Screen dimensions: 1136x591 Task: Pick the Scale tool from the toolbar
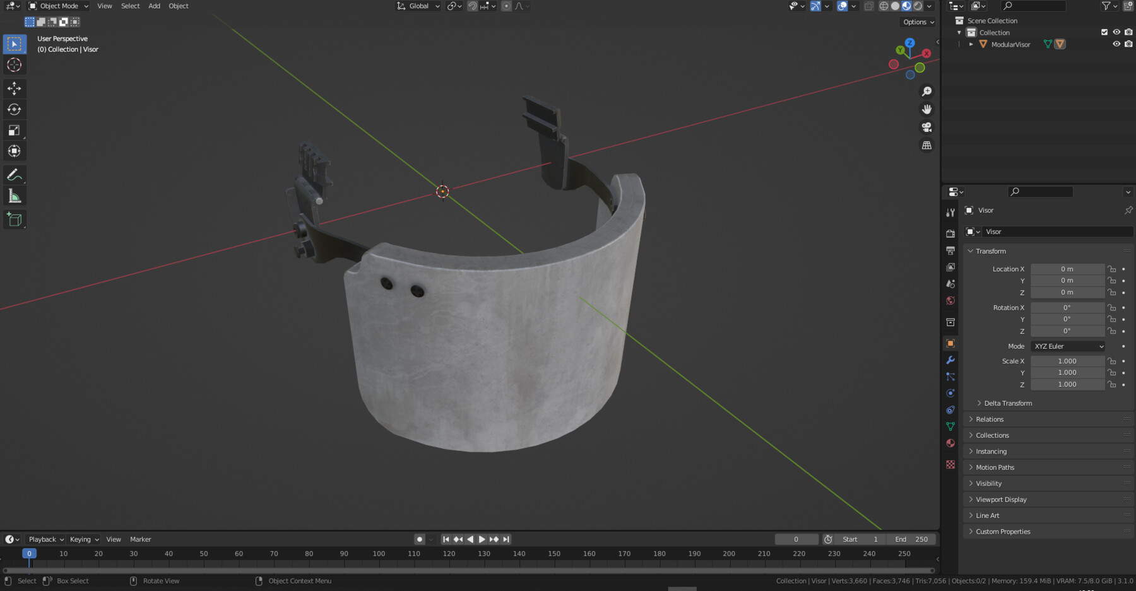pyautogui.click(x=14, y=130)
